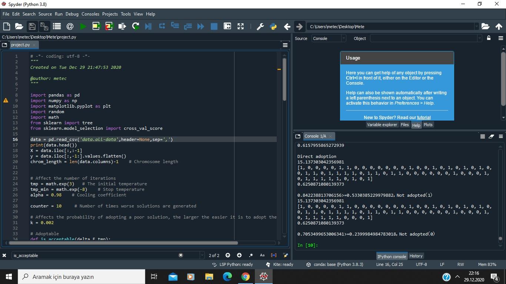Viewport: 506px width, 284px height.
Task: Expand the working directory path dropdown
Action: tap(476, 27)
